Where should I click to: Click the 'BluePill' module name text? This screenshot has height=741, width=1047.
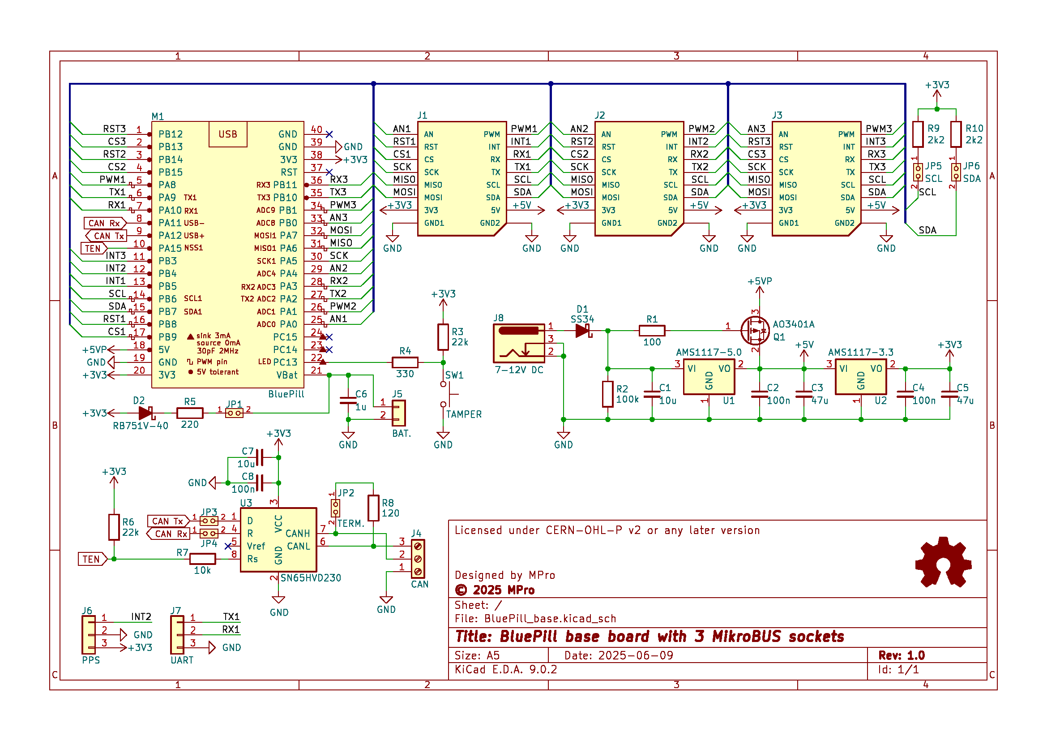coord(286,394)
